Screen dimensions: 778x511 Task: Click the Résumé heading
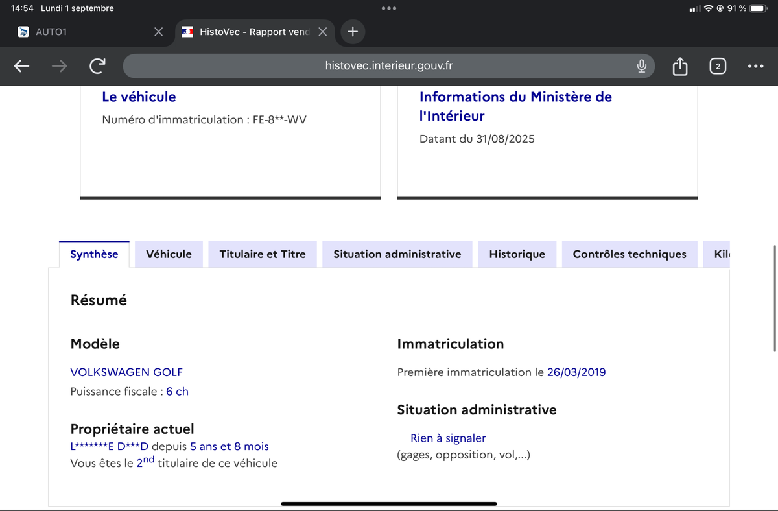pos(99,300)
